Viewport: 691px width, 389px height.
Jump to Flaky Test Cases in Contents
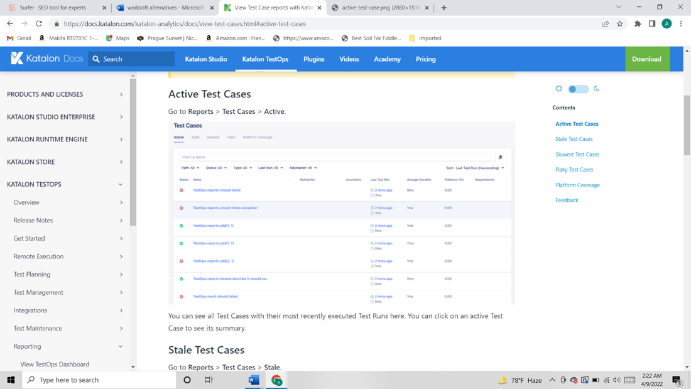(x=574, y=169)
